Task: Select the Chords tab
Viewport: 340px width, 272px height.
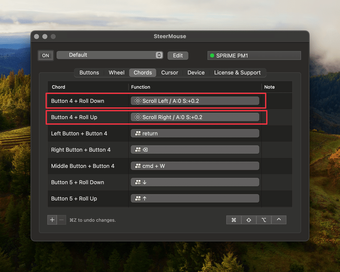Action: click(x=143, y=73)
